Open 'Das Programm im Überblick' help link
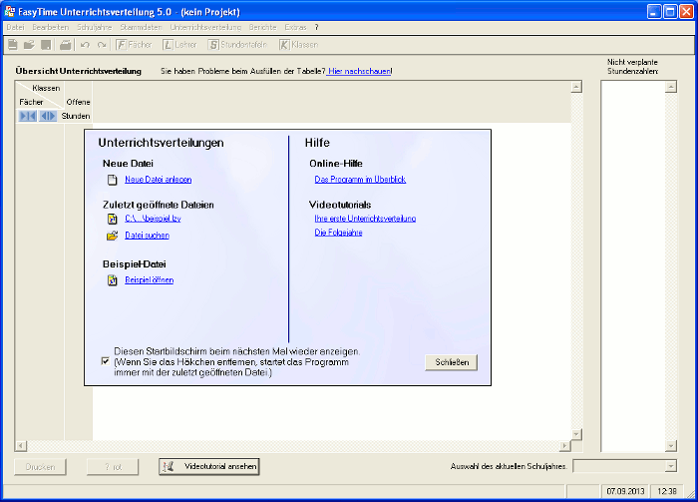698x502 pixels. click(x=360, y=180)
